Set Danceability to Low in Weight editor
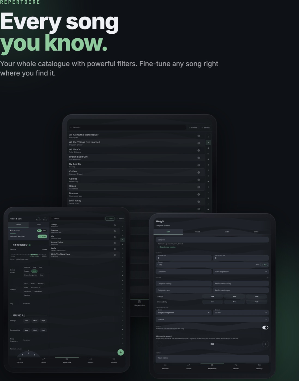This screenshot has width=299, height=381. 213,302
